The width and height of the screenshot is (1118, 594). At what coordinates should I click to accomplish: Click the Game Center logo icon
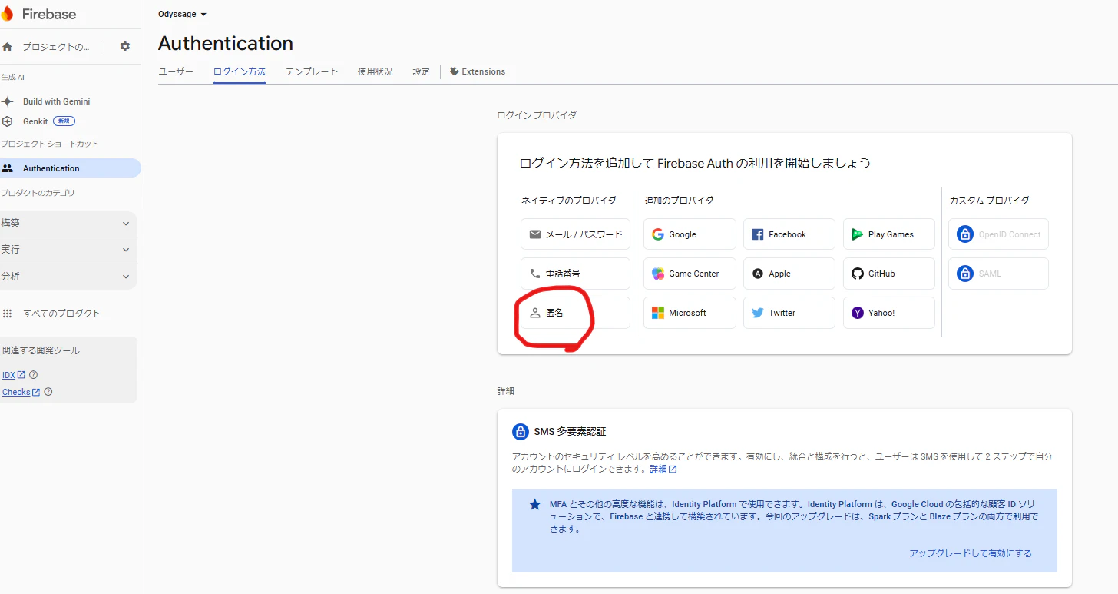tap(658, 274)
